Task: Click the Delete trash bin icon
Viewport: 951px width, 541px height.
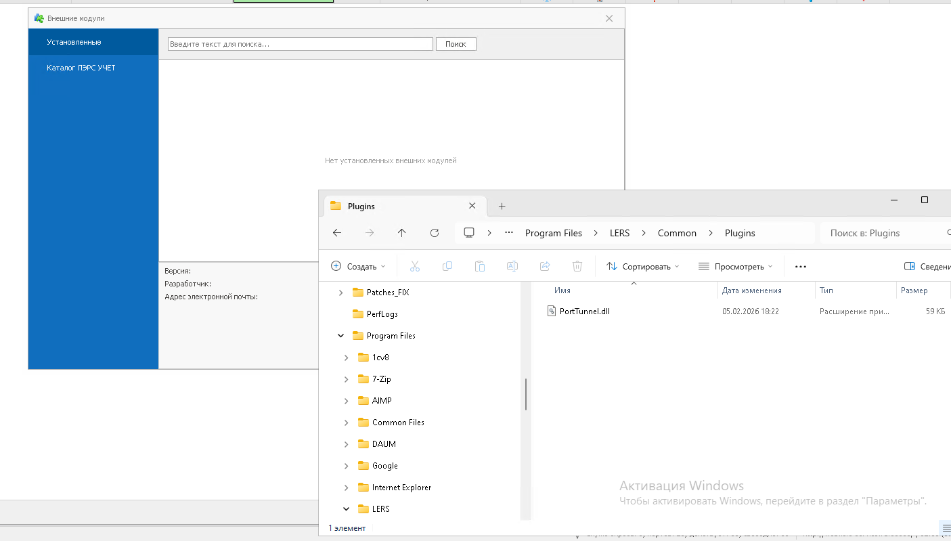Action: [577, 267]
